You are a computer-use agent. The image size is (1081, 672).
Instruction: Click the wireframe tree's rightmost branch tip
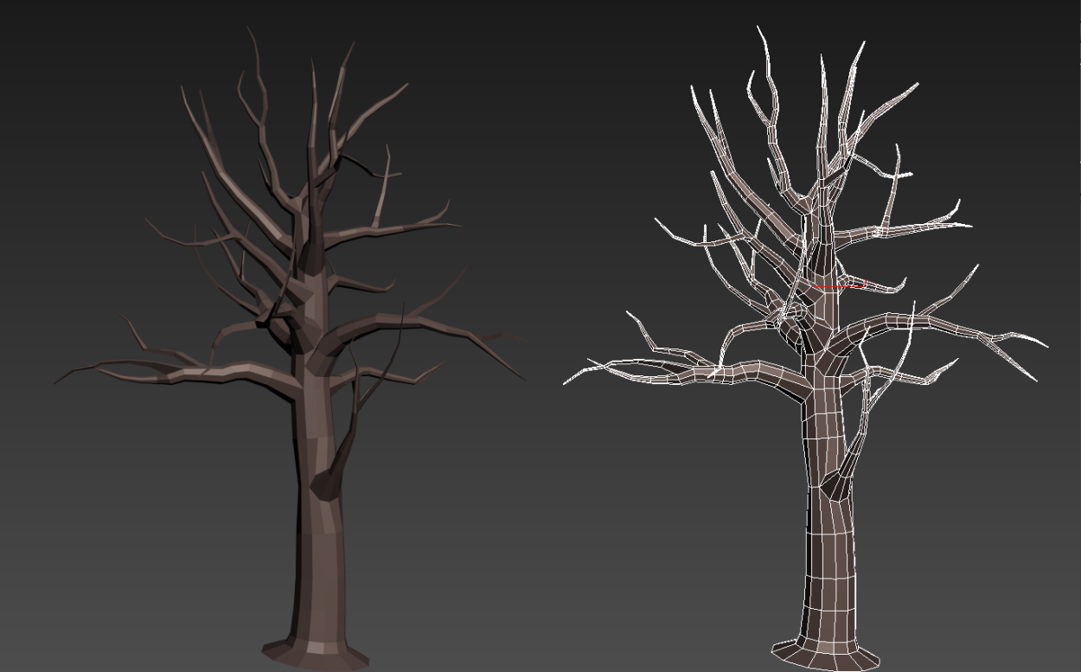pos(1046,346)
